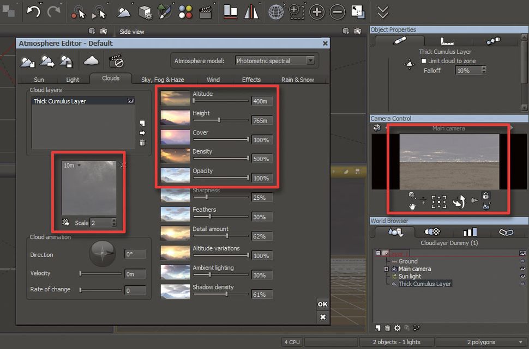Click the Density slider handle
This screenshot has height=349, width=529.
pyautogui.click(x=248, y=158)
